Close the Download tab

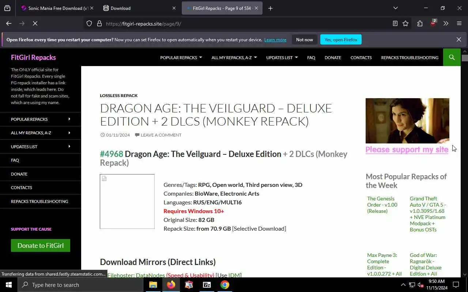pyautogui.click(x=174, y=8)
